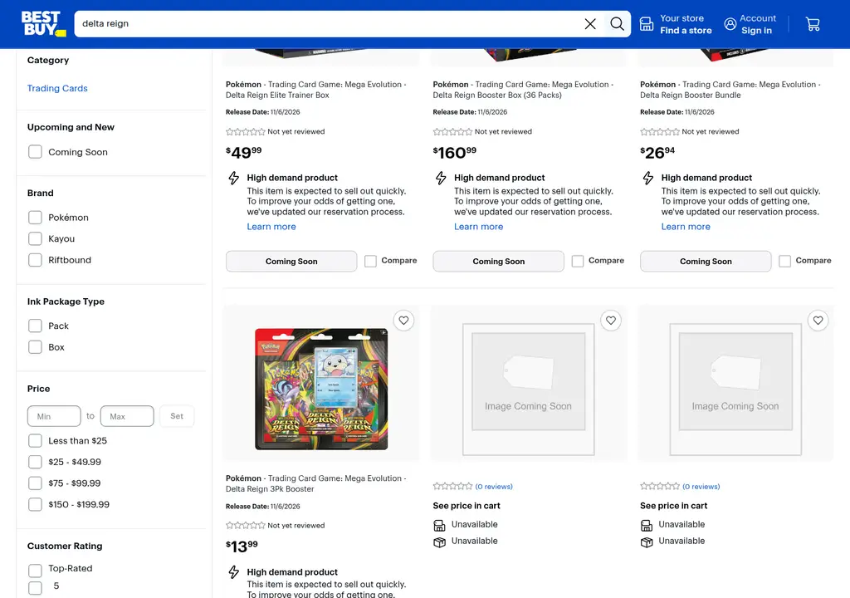The height and width of the screenshot is (598, 850).
Task: Select the Box package type
Action: coord(35,347)
